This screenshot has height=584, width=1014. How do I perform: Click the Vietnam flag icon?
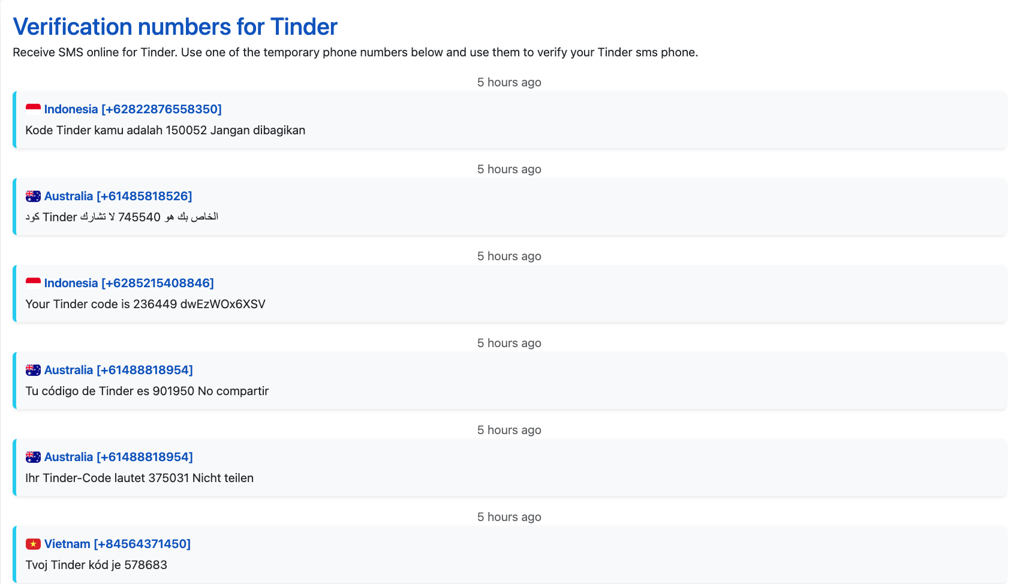tap(33, 544)
